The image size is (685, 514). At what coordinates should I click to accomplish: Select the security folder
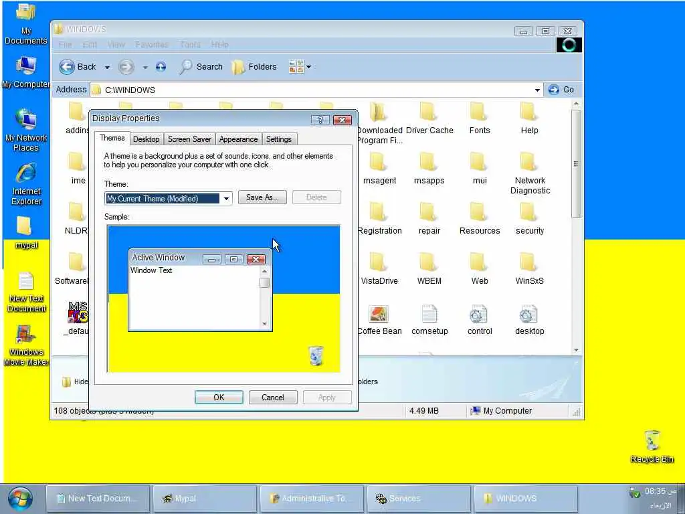point(530,219)
